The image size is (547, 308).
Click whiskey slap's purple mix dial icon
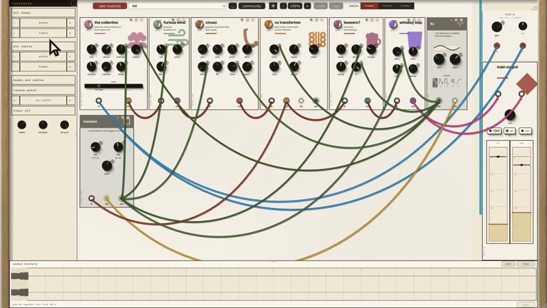pos(392,25)
